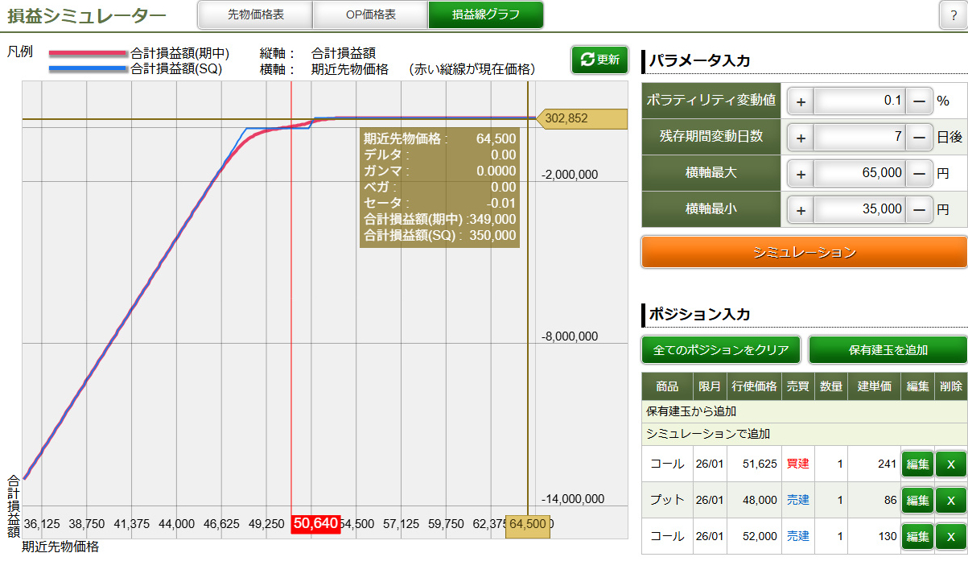Click the red 50,640 current price marker
Screen dimensions: 968x586
(x=315, y=524)
